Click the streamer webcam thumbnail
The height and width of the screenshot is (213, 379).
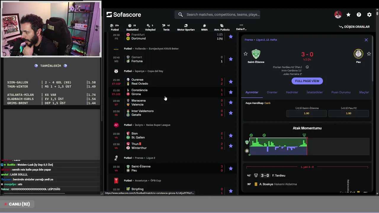click(51, 29)
